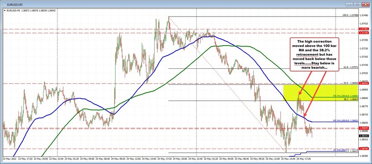Screen dimensions: 372x164
Task: Click the 1.06840 value on price axis
Action: (x=364, y=98)
